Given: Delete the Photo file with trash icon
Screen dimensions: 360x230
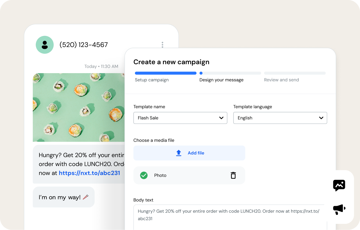Looking at the screenshot, I should point(233,175).
